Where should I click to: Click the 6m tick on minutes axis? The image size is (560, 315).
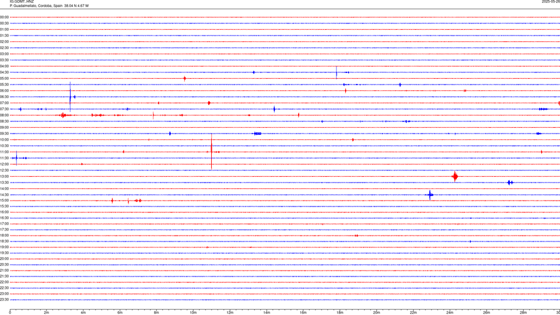pyautogui.click(x=120, y=313)
